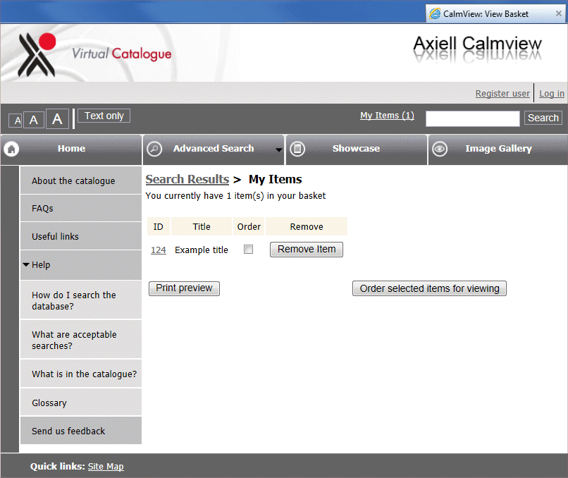
Task: Open the Advanced Search menu tab
Action: [x=214, y=149]
